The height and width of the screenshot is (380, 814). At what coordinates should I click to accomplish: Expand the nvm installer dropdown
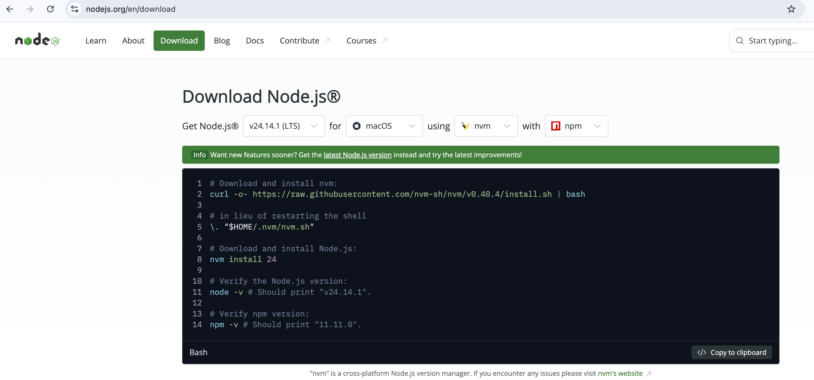486,126
